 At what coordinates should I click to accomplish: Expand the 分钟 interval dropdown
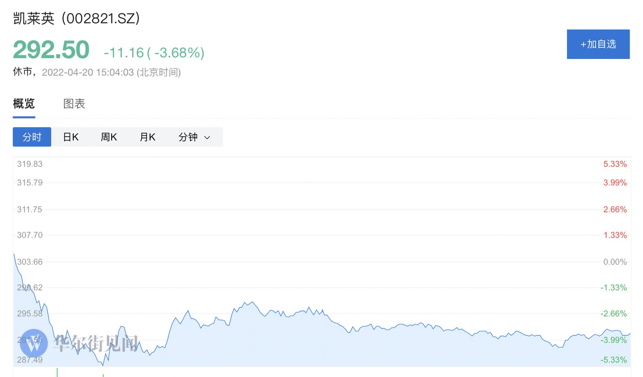coord(194,137)
